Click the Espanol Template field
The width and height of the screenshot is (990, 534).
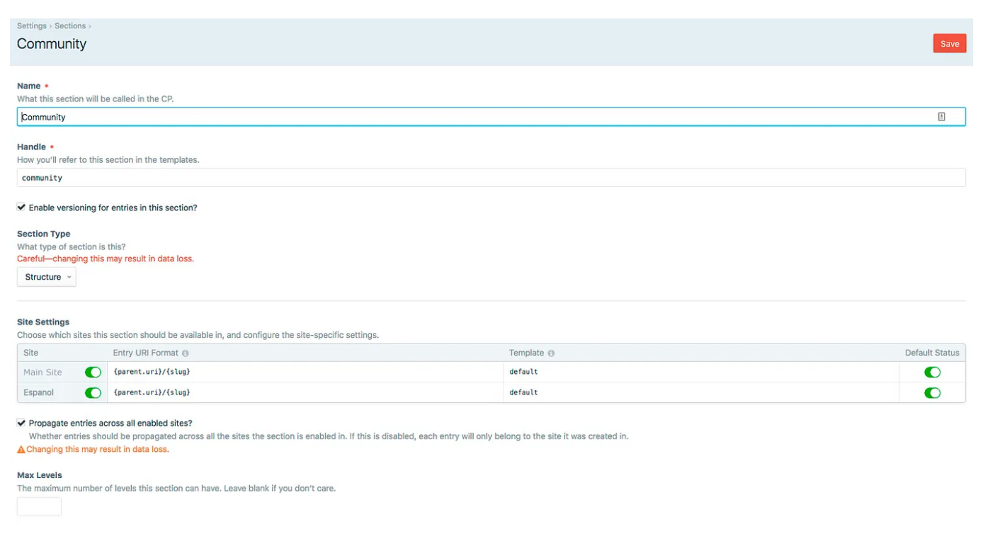[x=701, y=392]
